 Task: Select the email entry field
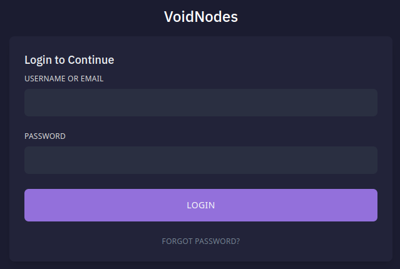(200, 103)
